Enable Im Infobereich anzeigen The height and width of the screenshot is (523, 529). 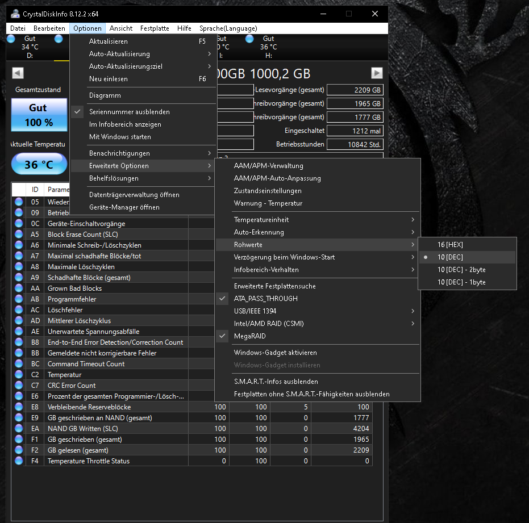(143, 124)
